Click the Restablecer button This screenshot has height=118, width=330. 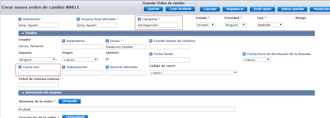coord(235,9)
